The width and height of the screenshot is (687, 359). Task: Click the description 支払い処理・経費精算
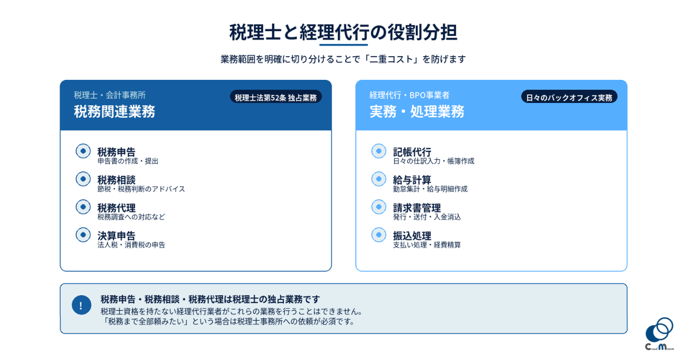[427, 244]
